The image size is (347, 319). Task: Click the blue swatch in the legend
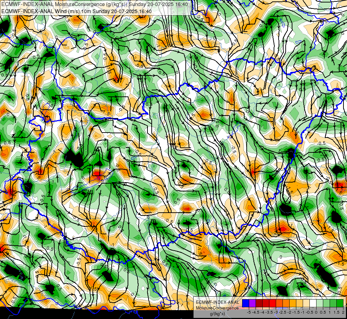coord(246,303)
